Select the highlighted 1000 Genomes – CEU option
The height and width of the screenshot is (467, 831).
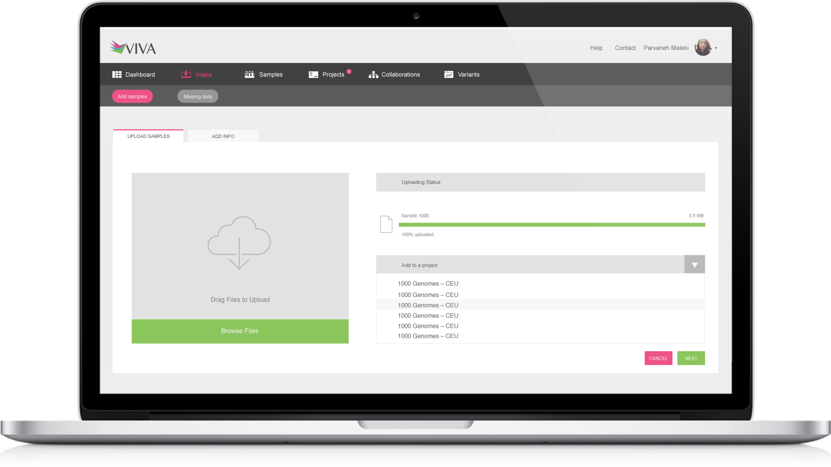pyautogui.click(x=428, y=305)
